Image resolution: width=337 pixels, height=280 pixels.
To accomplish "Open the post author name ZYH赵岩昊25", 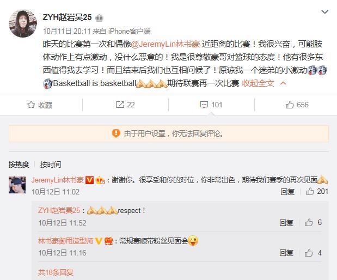I will click(68, 17).
